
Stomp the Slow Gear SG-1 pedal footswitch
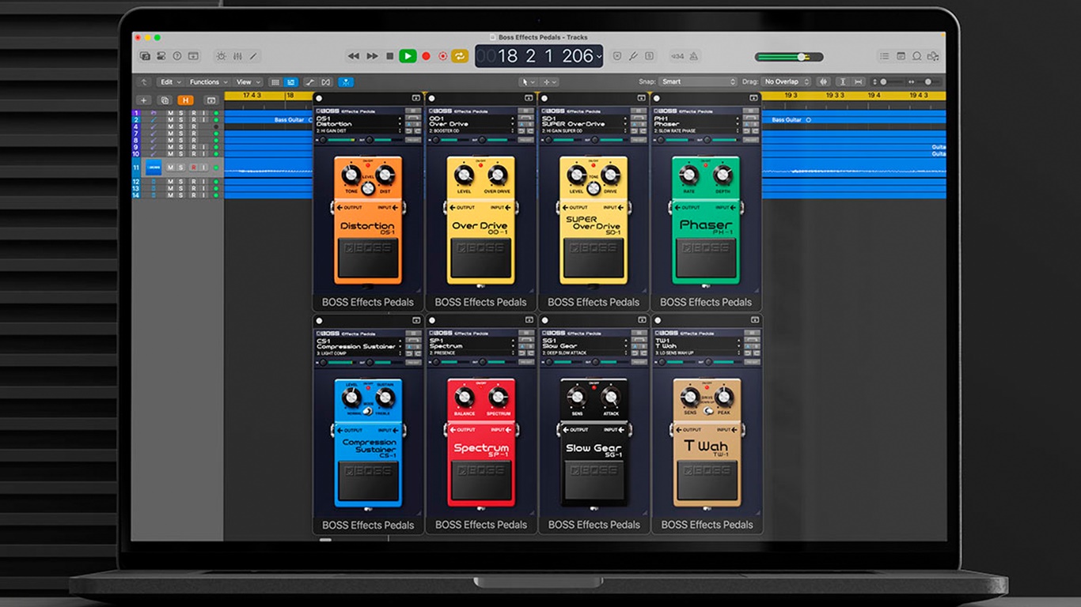point(594,481)
